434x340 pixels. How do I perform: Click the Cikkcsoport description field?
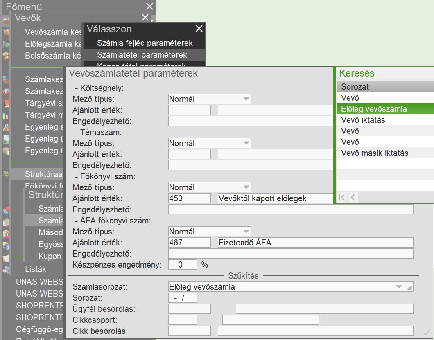pyautogui.click(x=270, y=320)
